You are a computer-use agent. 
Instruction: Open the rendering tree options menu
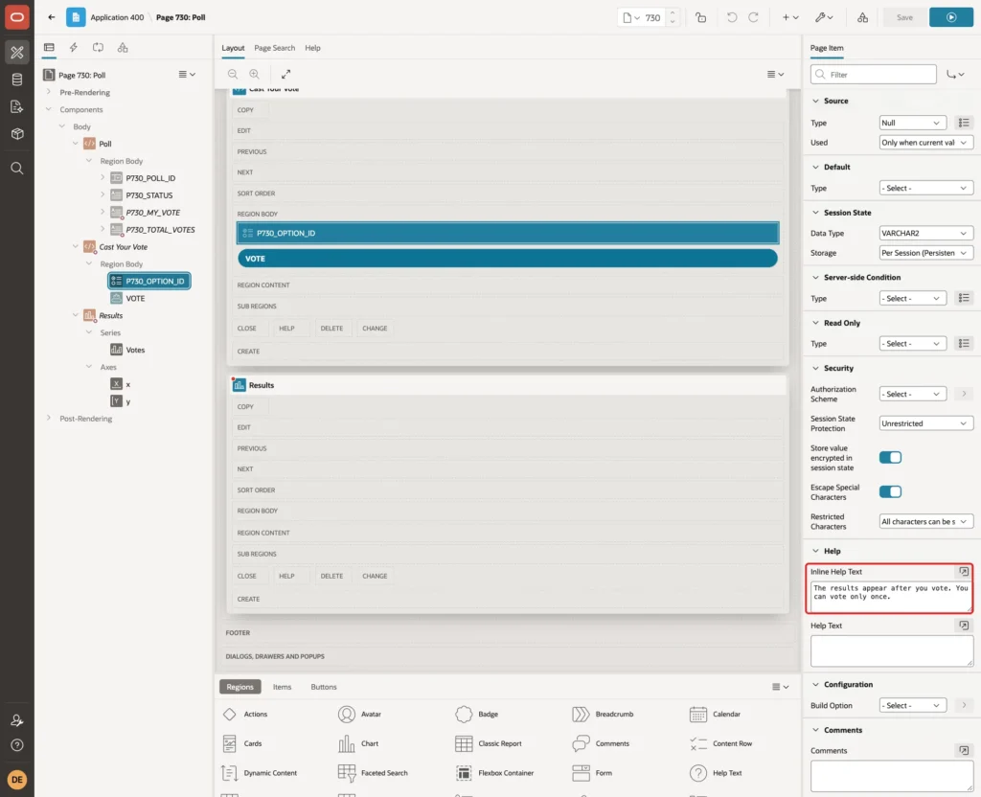[187, 74]
